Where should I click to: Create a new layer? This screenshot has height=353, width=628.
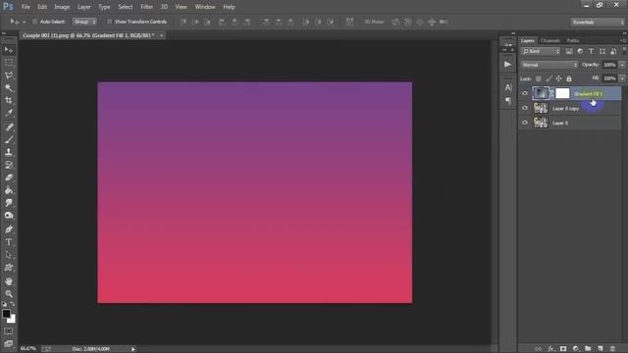[x=600, y=349]
